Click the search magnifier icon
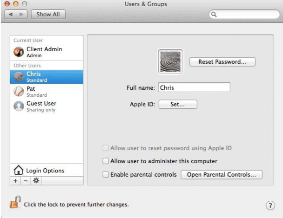Image resolution: width=283 pixels, height=218 pixels. pos(214,14)
